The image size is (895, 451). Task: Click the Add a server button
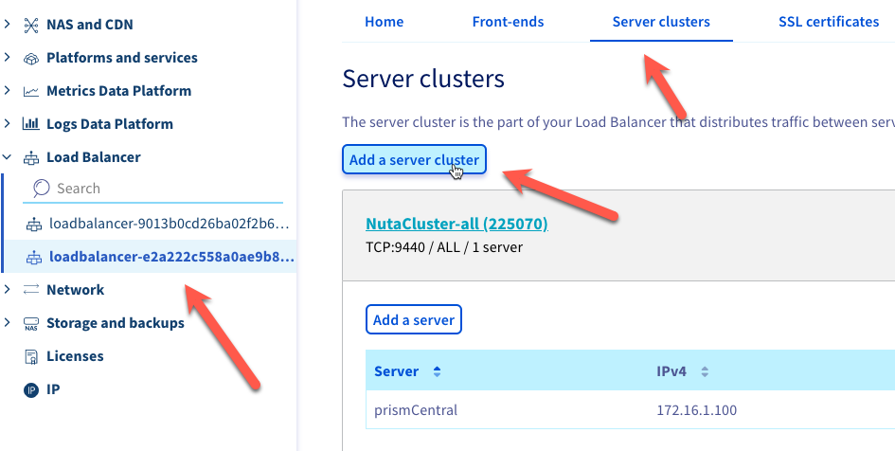tap(414, 319)
